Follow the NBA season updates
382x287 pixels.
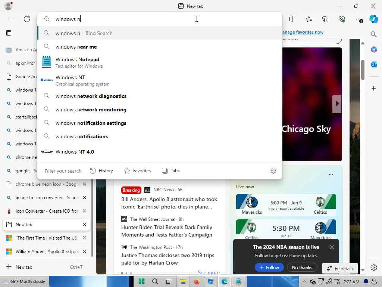click(269, 268)
